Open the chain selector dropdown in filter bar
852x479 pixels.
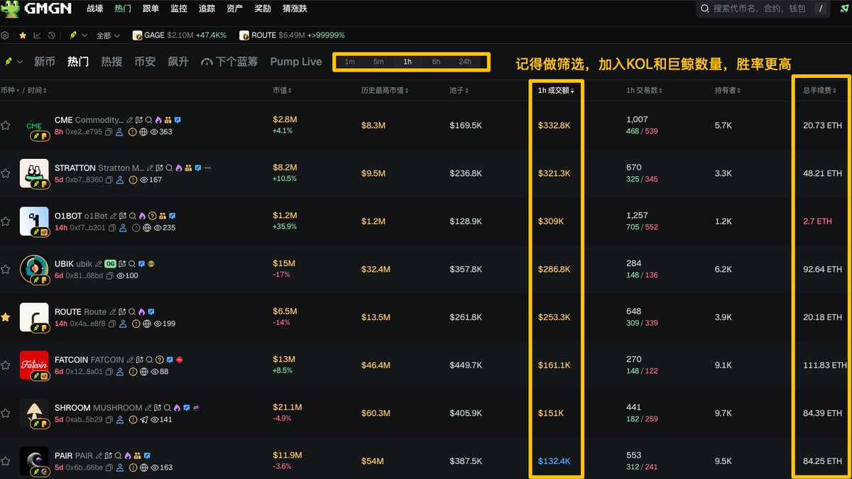click(x=79, y=35)
